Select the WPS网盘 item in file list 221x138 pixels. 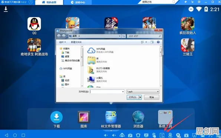click(100, 50)
